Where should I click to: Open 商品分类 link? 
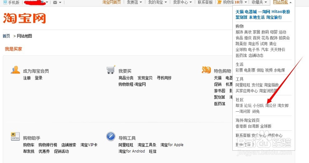[126, 78]
